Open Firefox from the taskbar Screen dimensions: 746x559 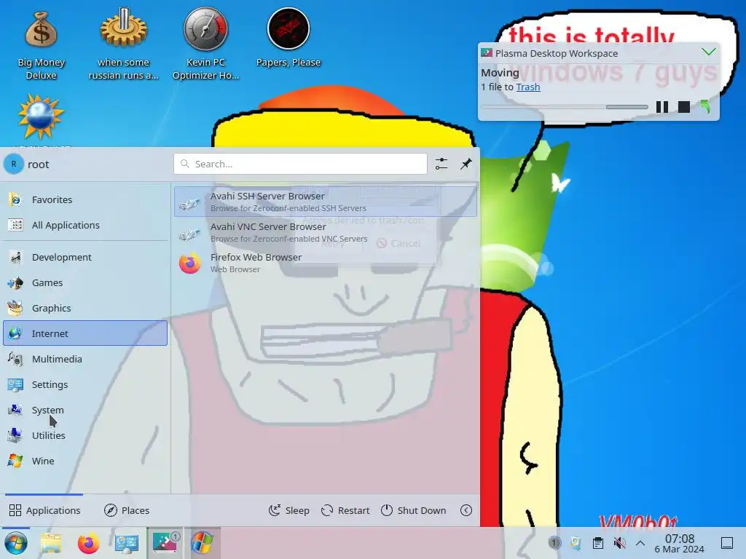coord(88,543)
